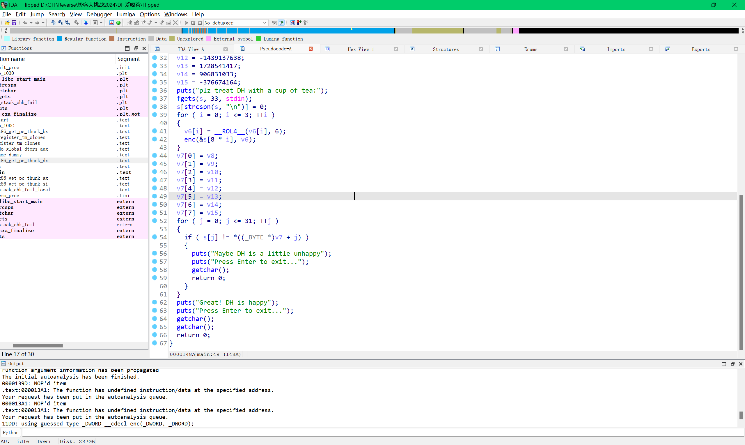Switch to the Structures tab
The image size is (745, 445).
pyautogui.click(x=446, y=49)
